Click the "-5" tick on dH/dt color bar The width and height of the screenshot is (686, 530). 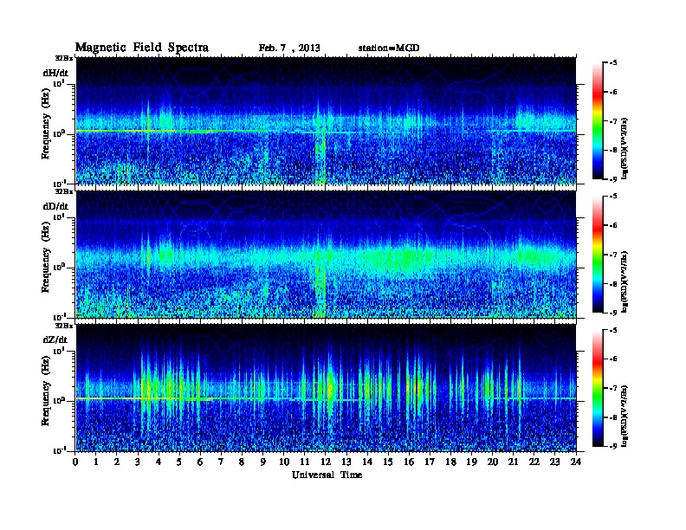[x=613, y=62]
